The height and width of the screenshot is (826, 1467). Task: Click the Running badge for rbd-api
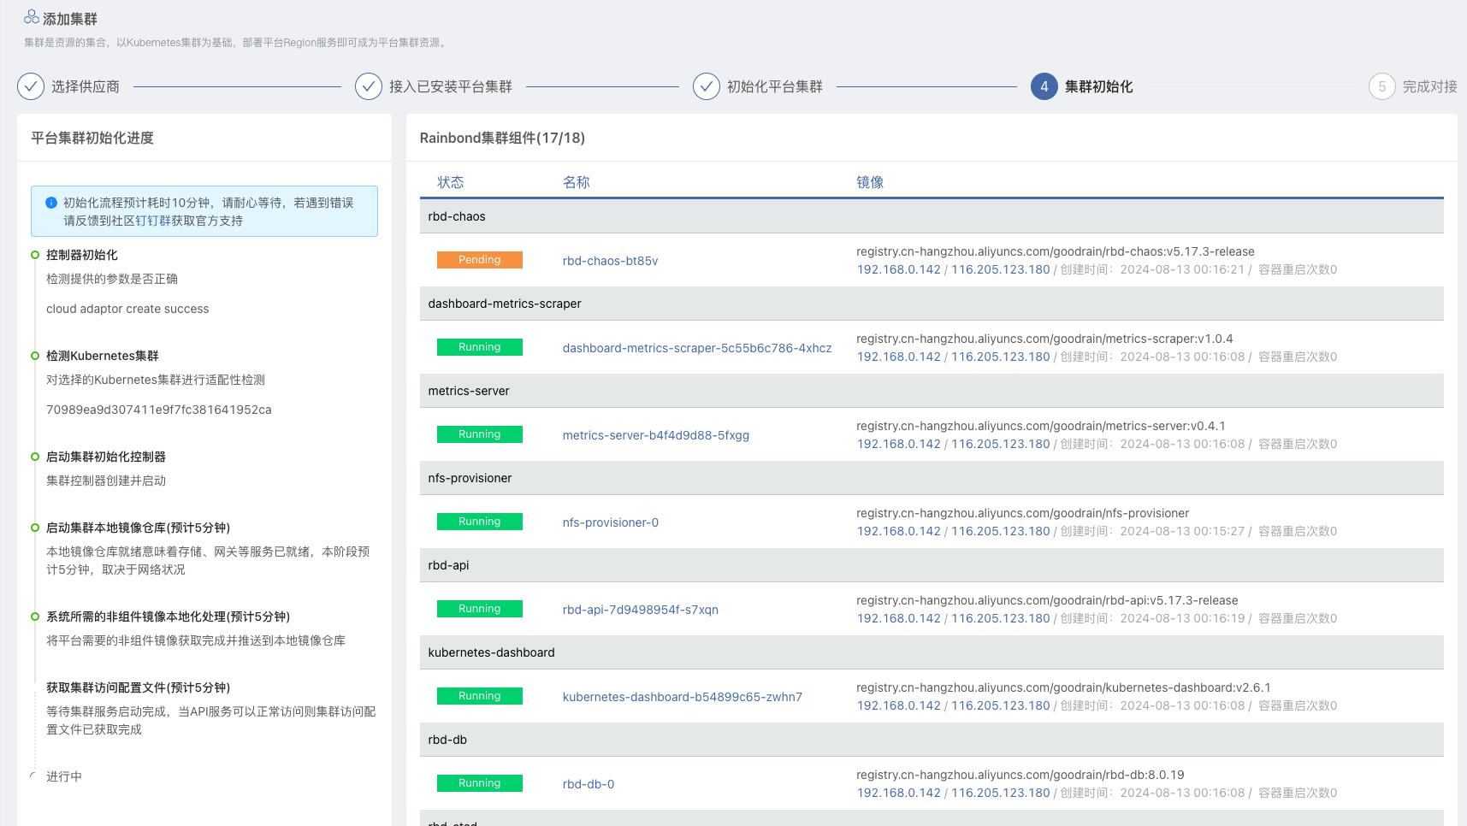coord(480,609)
